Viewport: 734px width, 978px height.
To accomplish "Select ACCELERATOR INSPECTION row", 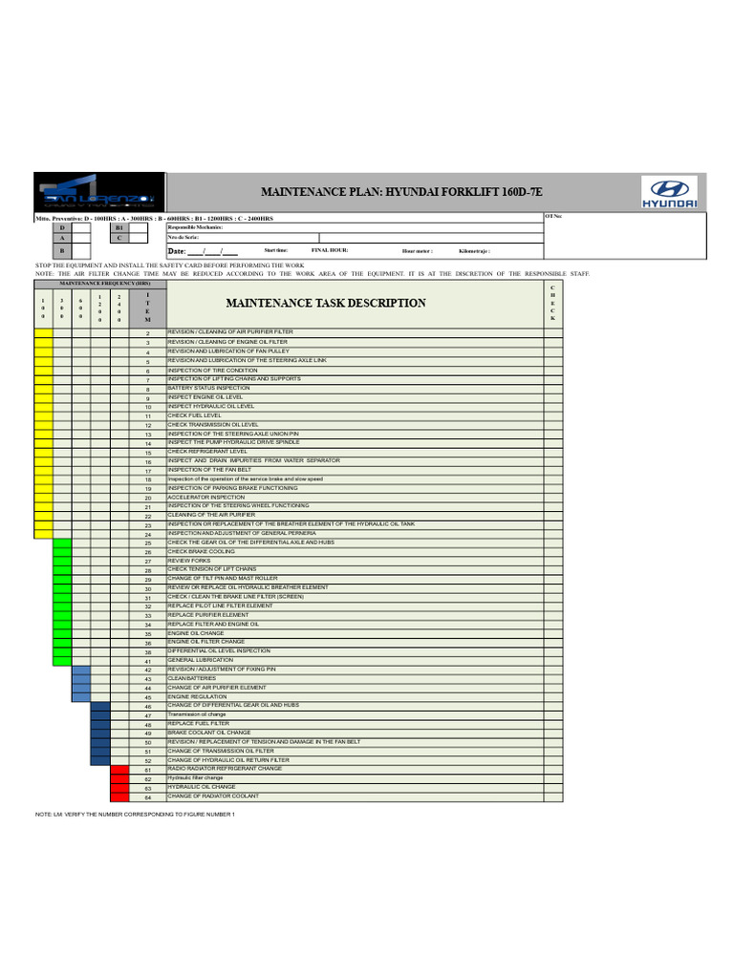I will coord(356,497).
